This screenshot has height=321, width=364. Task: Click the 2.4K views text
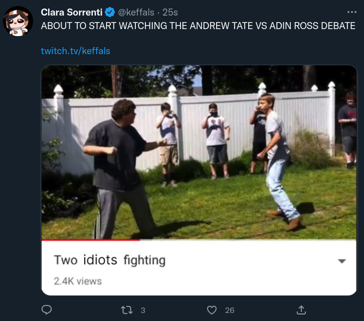click(x=78, y=281)
